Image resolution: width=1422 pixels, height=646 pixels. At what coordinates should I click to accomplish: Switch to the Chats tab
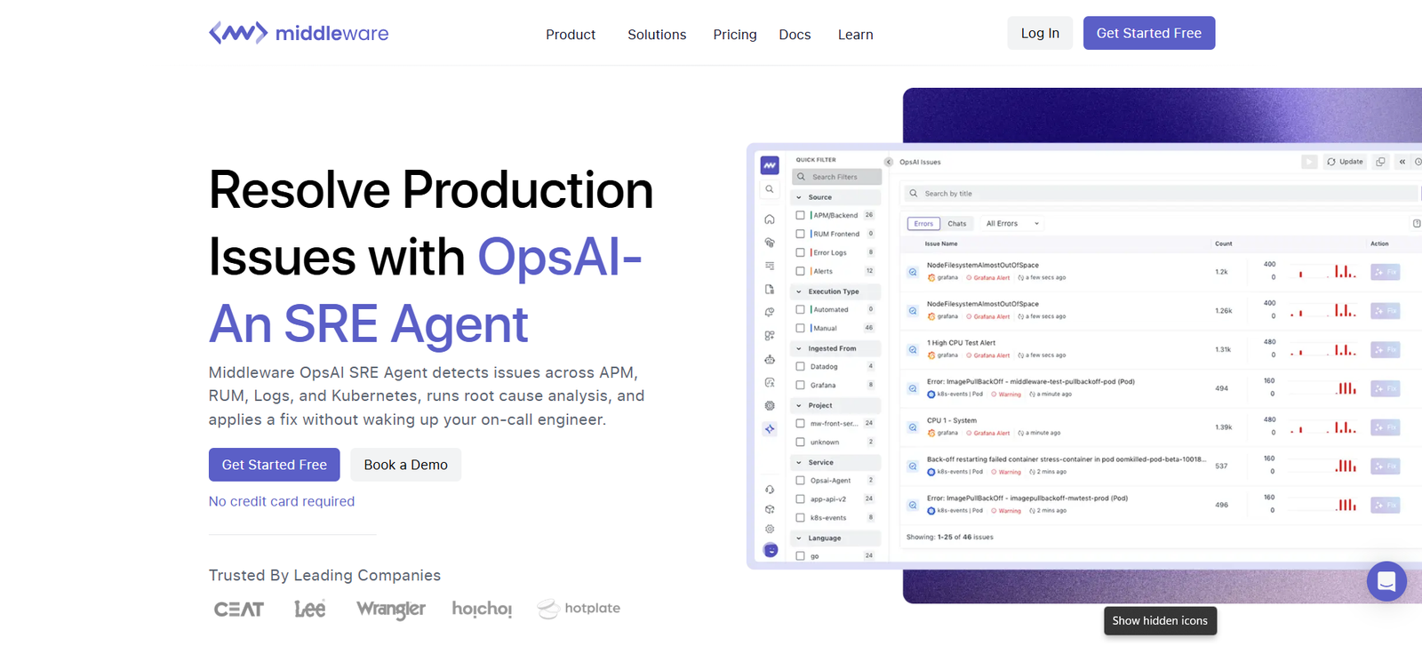[x=957, y=223]
